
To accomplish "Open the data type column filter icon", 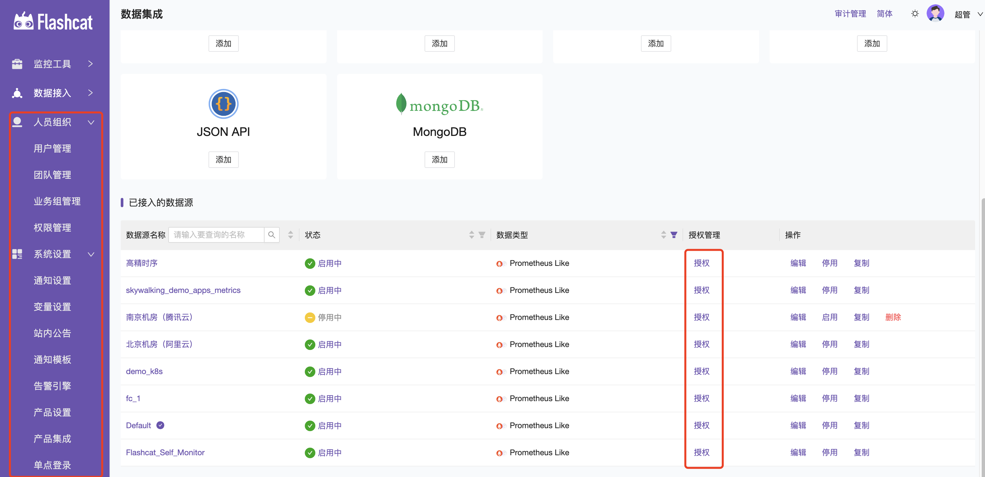I will [674, 235].
